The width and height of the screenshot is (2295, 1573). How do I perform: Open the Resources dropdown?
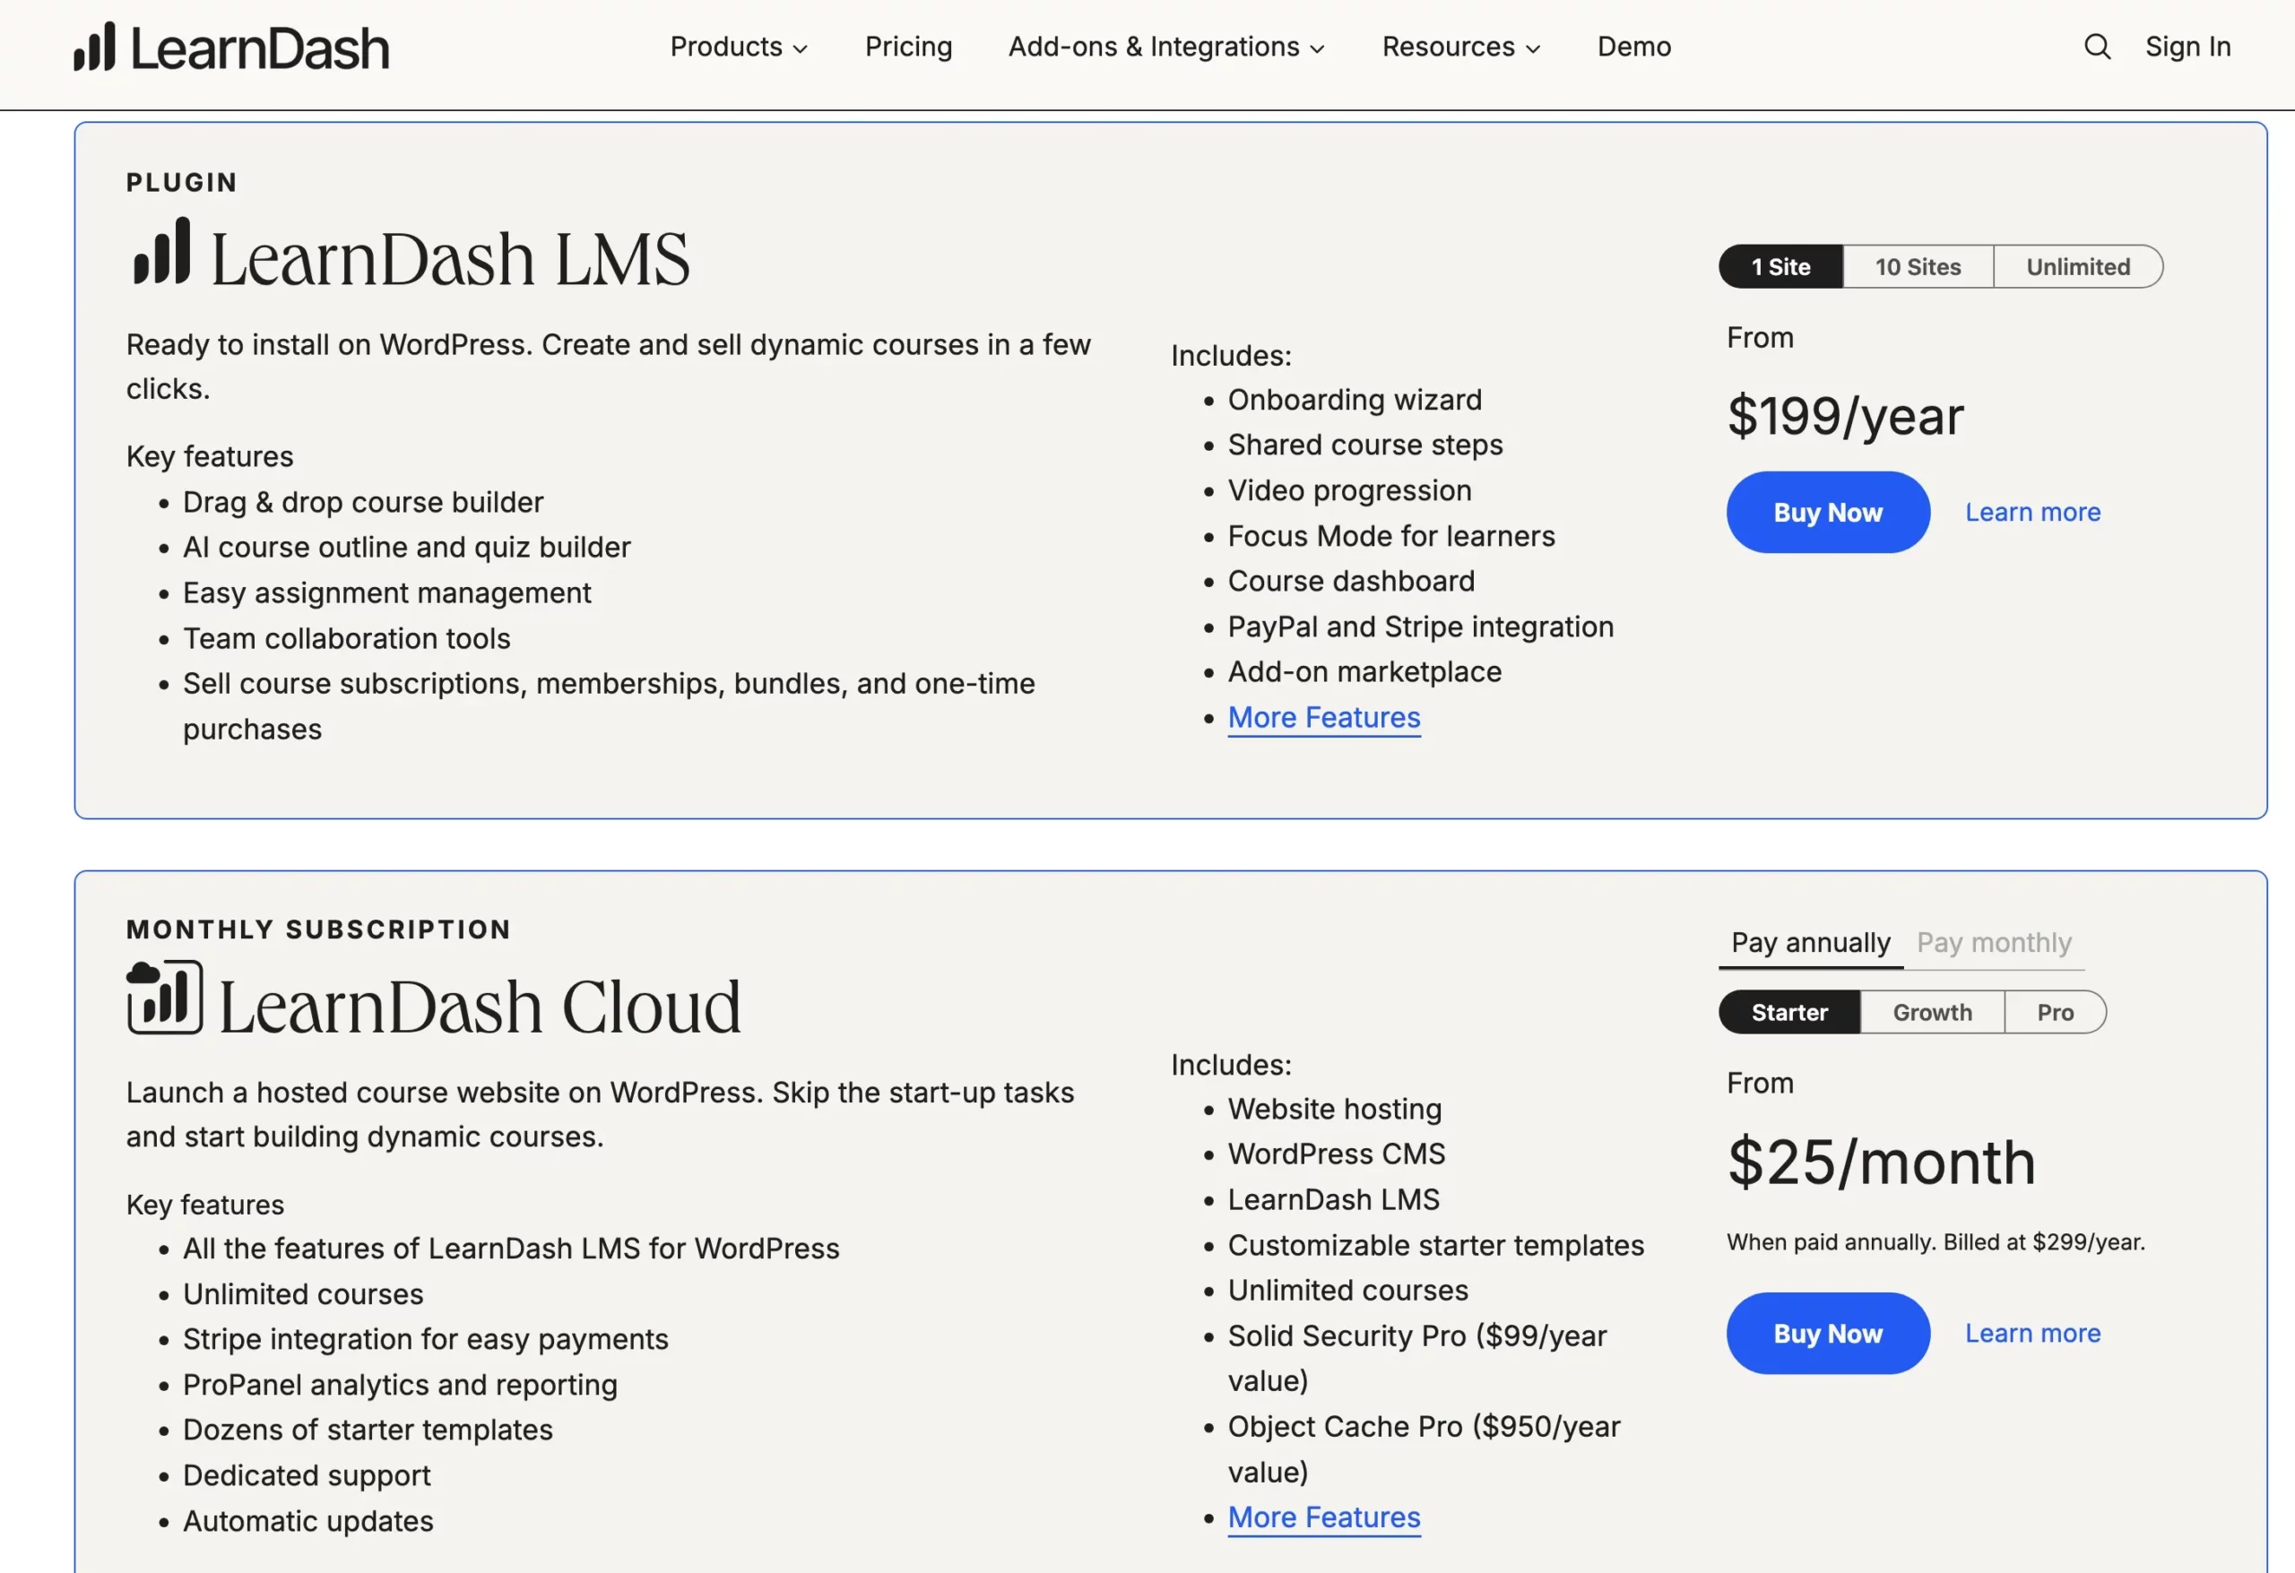click(1459, 47)
